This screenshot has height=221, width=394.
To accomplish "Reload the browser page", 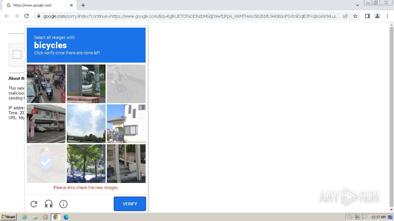I will [x=26, y=16].
